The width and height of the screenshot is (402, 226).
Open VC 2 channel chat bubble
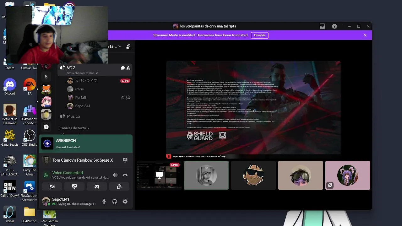pos(123,68)
